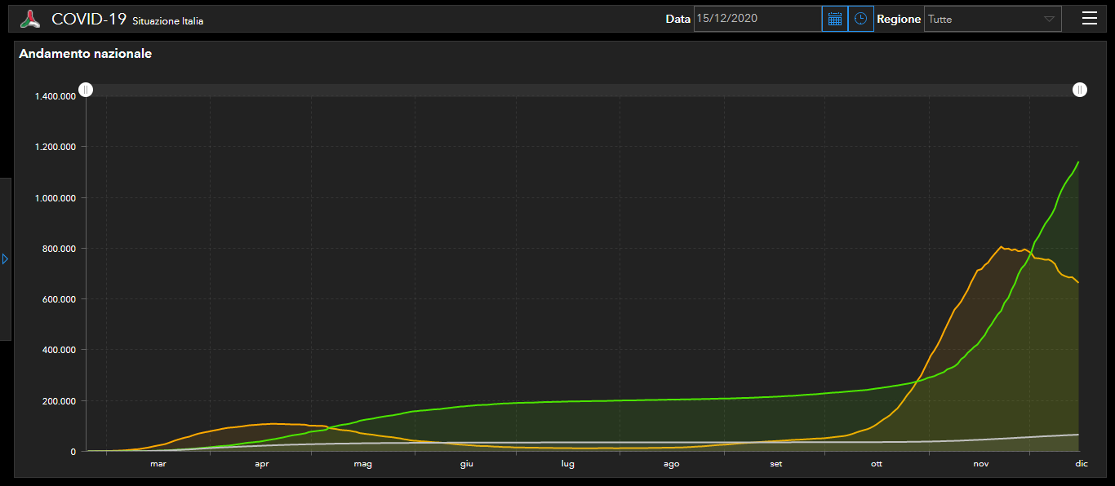This screenshot has width=1115, height=486.
Task: Grab the right handle of the time range slider
Action: 1080,90
